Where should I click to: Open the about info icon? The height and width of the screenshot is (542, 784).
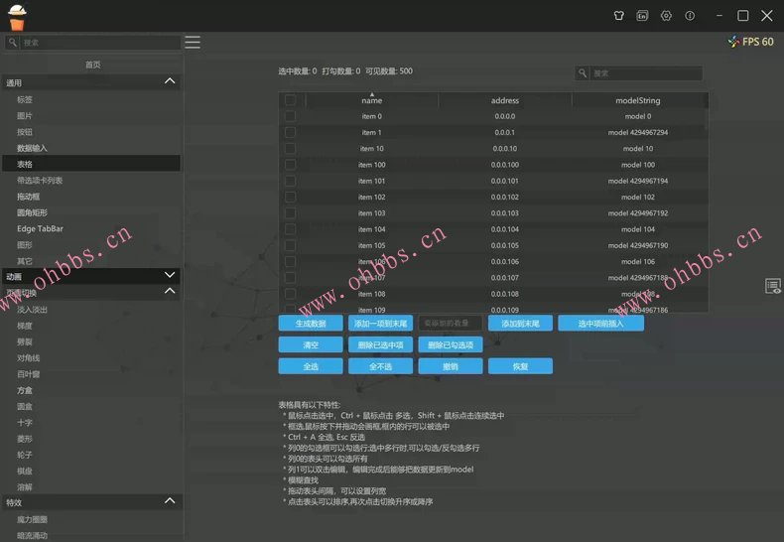pyautogui.click(x=690, y=16)
